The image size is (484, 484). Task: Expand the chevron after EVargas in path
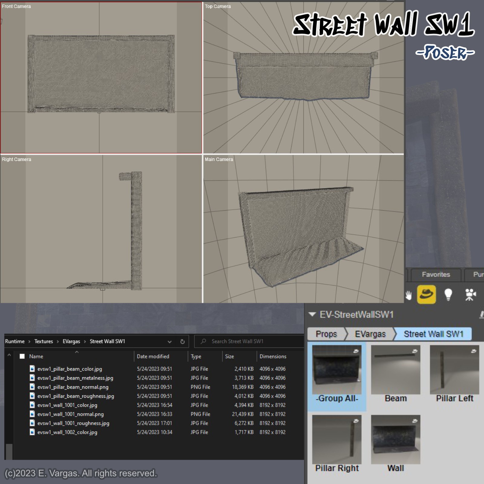[85, 342]
